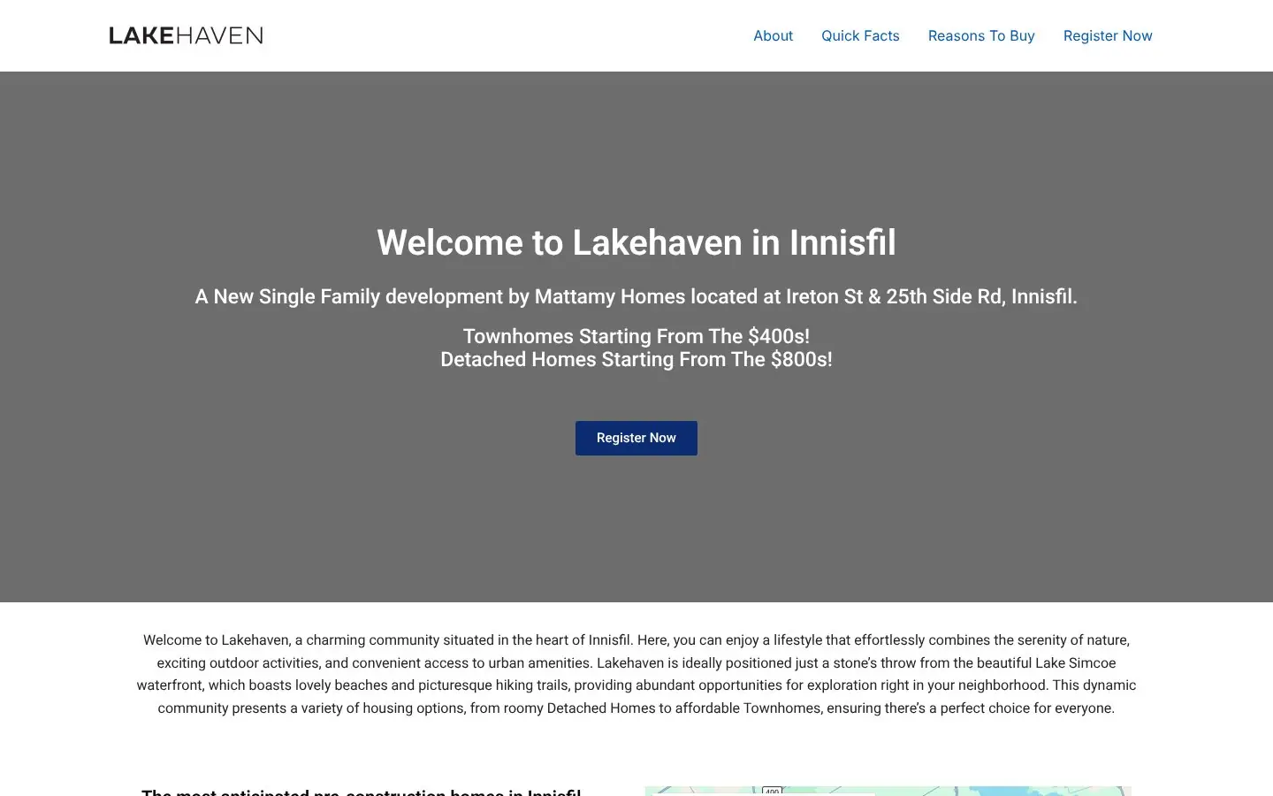Click the Detached Homes Starting From The $800s text

(x=636, y=359)
